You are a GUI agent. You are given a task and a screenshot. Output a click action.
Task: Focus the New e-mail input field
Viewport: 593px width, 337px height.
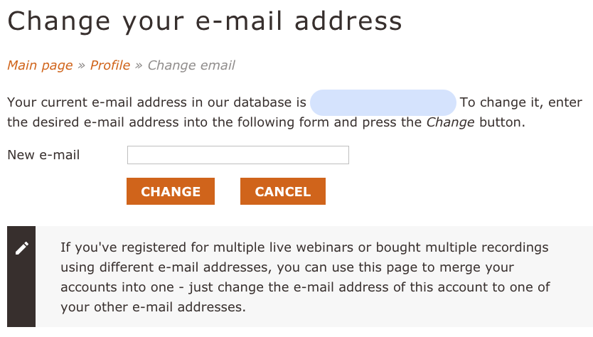tap(238, 155)
